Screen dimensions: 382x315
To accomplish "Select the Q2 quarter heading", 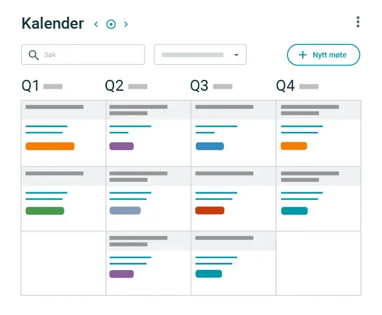I will (114, 86).
